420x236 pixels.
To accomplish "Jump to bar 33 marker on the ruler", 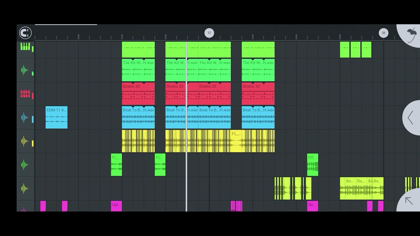I will [x=384, y=33].
